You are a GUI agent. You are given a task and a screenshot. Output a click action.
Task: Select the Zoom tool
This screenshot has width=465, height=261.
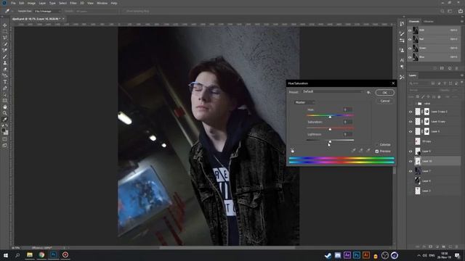point(5,113)
